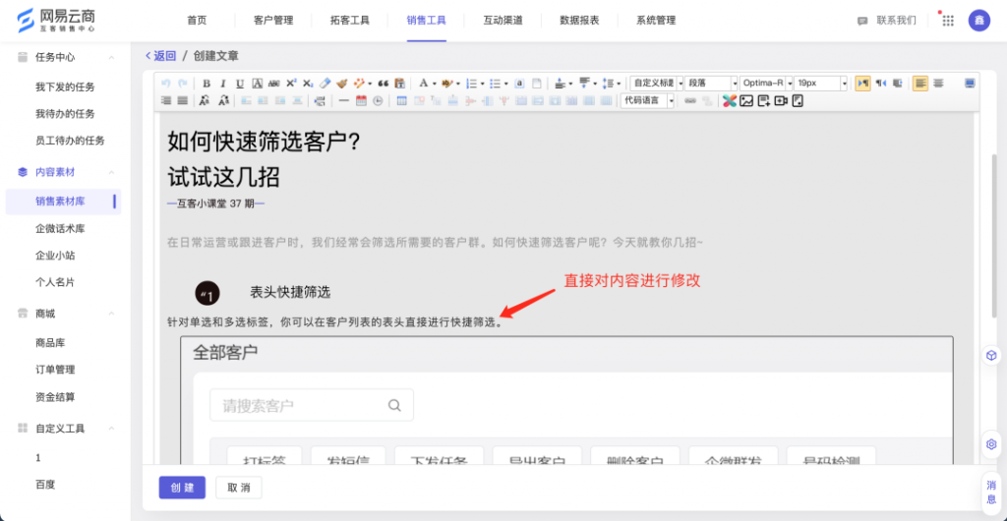Go to 数据报表 tab
The image size is (1007, 521).
tap(579, 21)
